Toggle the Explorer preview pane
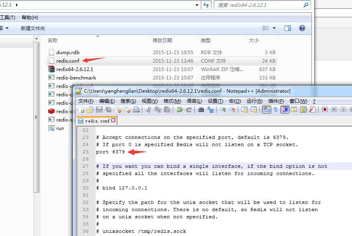Image resolution: width=352 pixels, height=236 pixels. click(x=288, y=28)
